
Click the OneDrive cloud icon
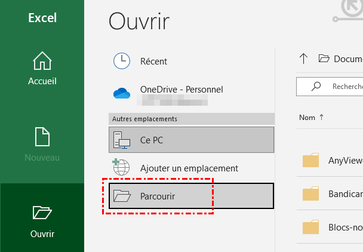point(122,93)
